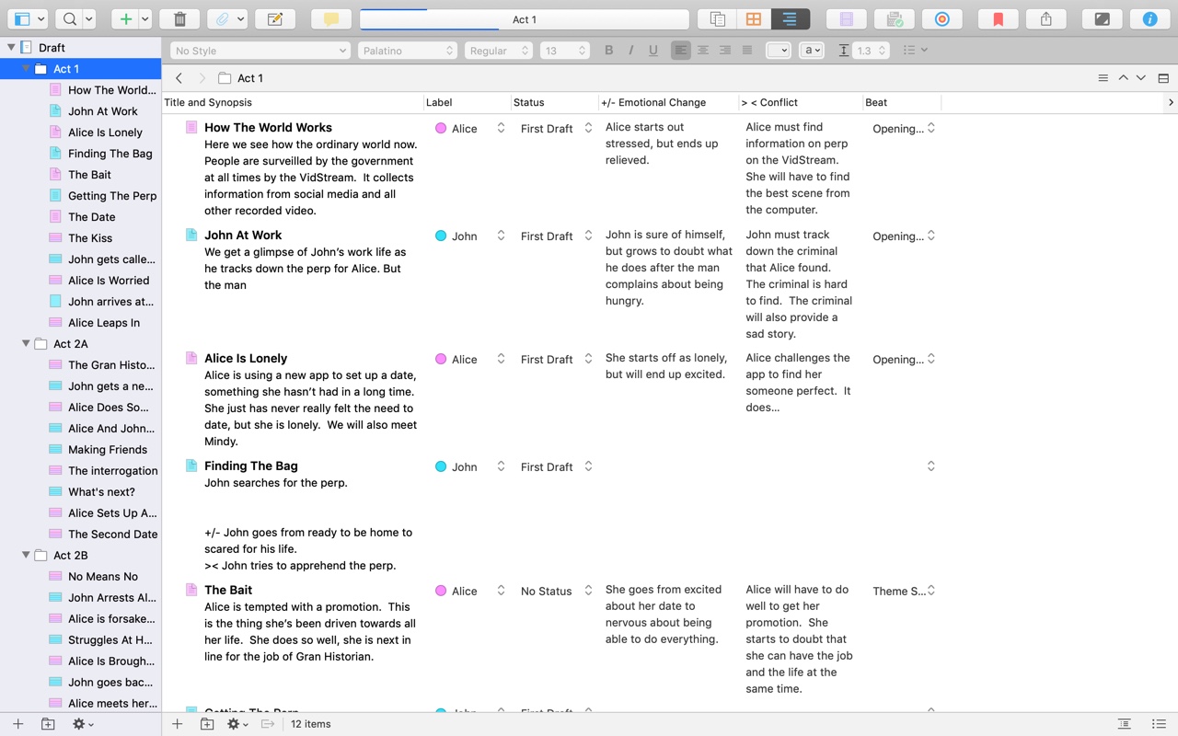This screenshot has width=1178, height=736.
Task: Collapse the Act 2A folder in the binder
Action: [26, 344]
